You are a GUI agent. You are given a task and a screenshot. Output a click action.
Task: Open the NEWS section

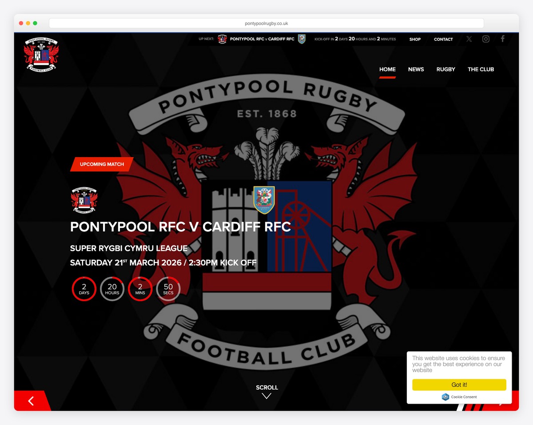click(416, 69)
